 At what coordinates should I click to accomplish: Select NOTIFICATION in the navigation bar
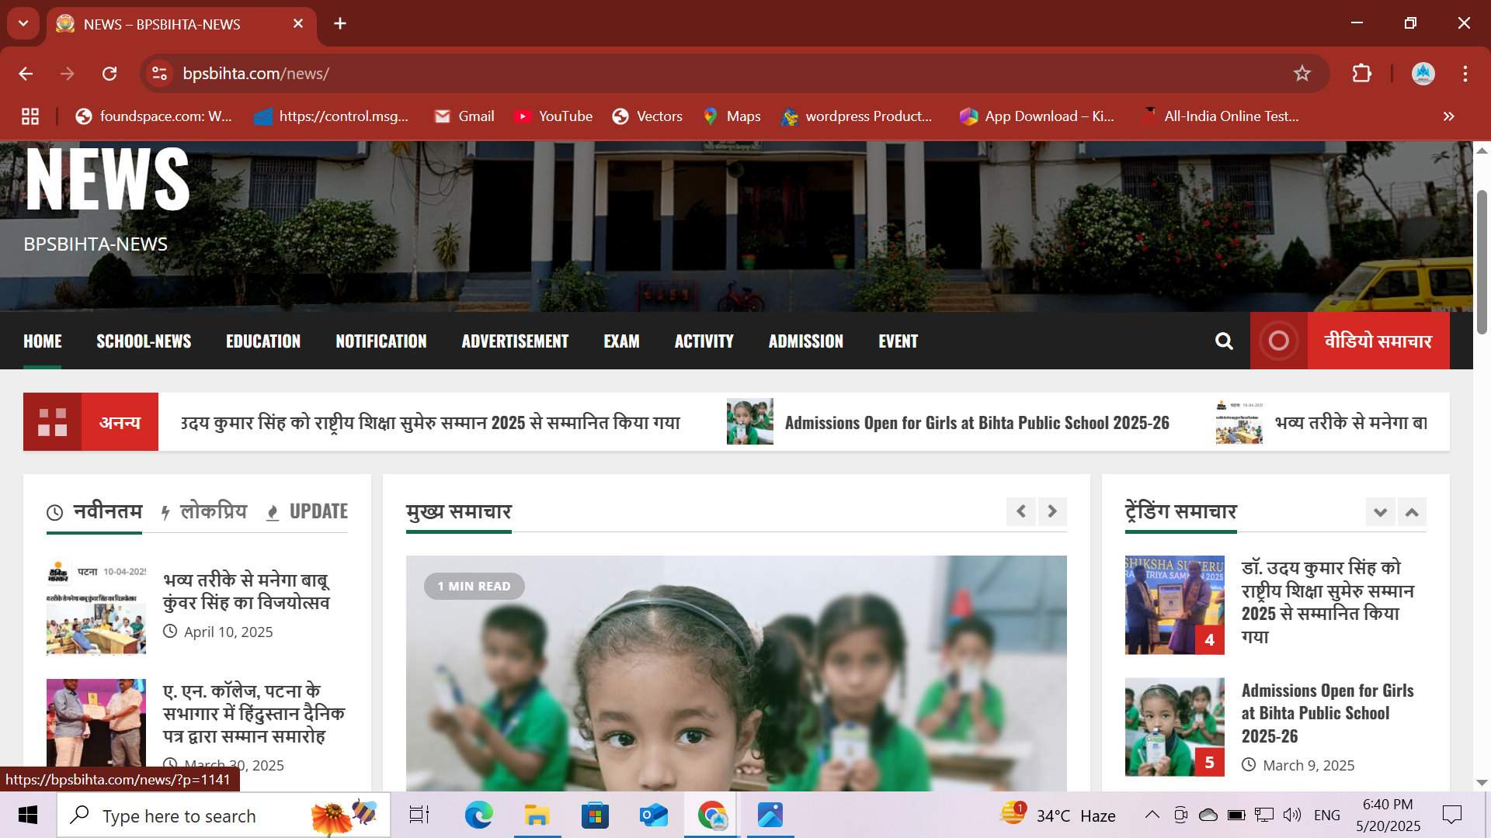coord(381,341)
